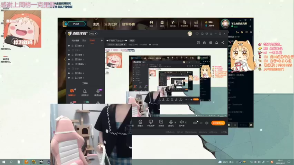294x165 pixels.
Task: Click the friends list sort icon
Action: tap(247, 32)
